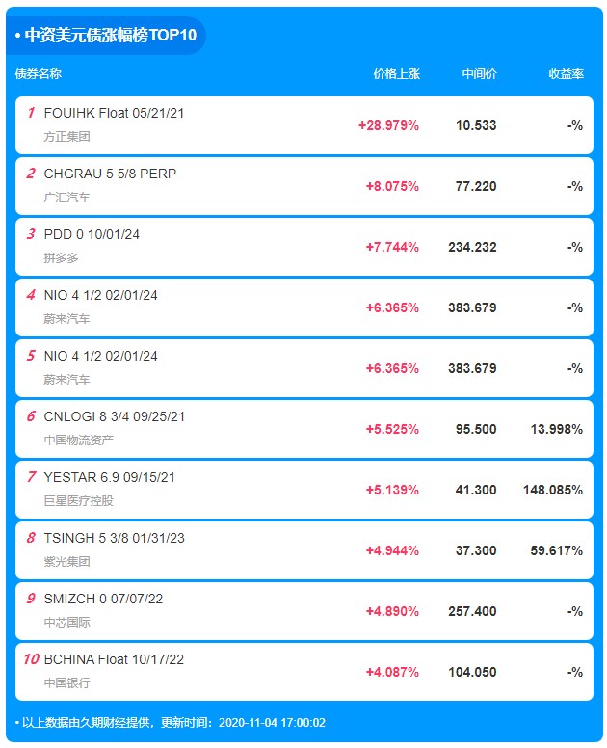Click the 收益率 column header
The width and height of the screenshot is (607, 748).
[x=566, y=74]
